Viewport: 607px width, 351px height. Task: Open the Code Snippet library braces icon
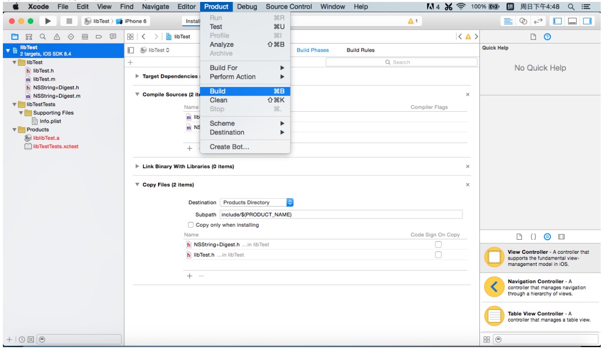533,237
